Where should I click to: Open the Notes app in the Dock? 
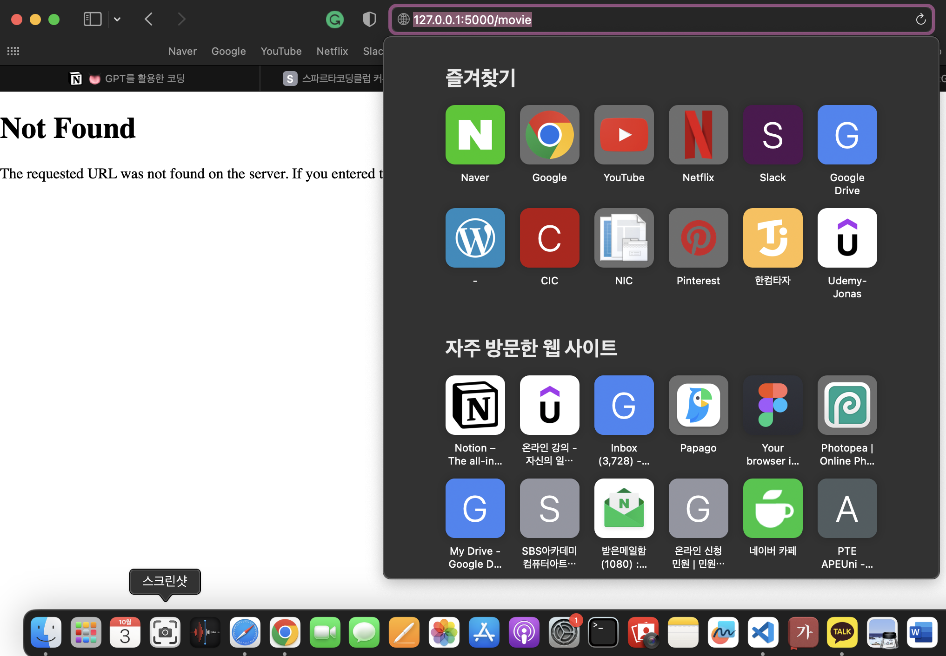[x=683, y=632]
